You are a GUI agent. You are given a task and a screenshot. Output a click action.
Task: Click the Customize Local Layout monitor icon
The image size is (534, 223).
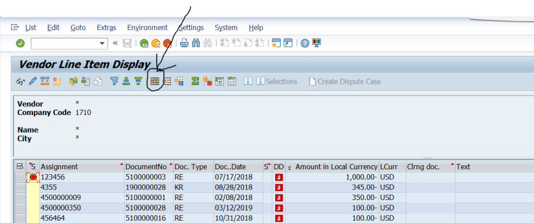(317, 43)
